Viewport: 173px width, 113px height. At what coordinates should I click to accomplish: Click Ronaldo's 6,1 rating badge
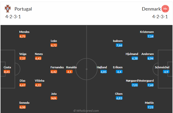[x=69, y=72]
